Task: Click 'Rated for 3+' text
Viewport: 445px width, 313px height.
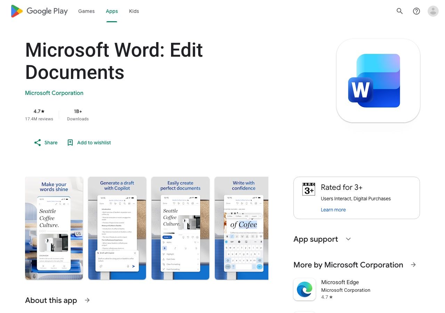Action: click(342, 187)
